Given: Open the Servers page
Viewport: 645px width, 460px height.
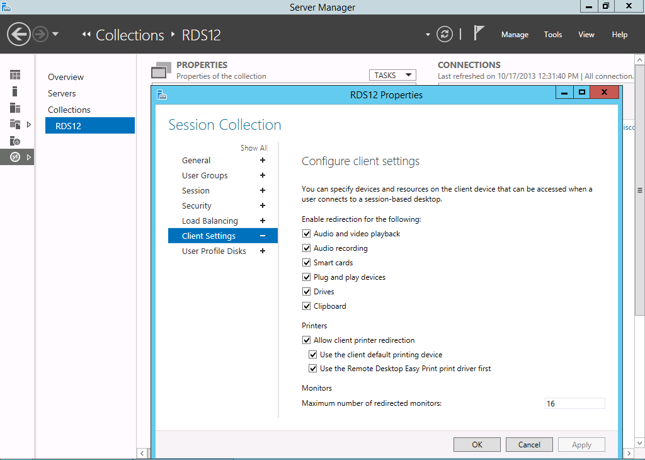Looking at the screenshot, I should click(x=62, y=93).
